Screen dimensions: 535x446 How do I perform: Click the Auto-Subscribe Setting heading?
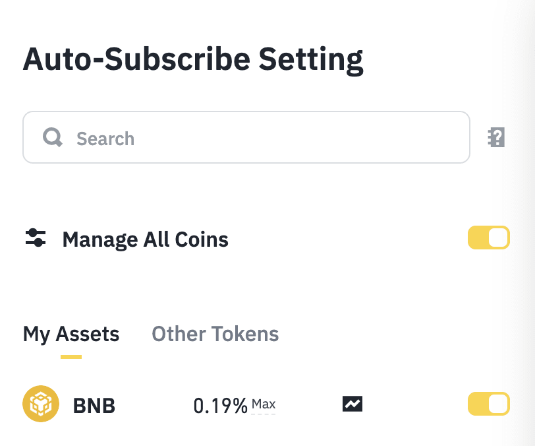192,59
